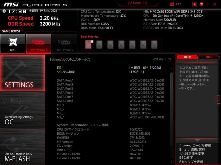Click the CPU Speed 3.20 GHz readout
Screen dimensions: 221x165
(33, 18)
